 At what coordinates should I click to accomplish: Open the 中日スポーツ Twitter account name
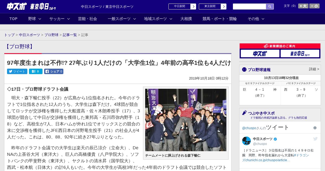263,139
